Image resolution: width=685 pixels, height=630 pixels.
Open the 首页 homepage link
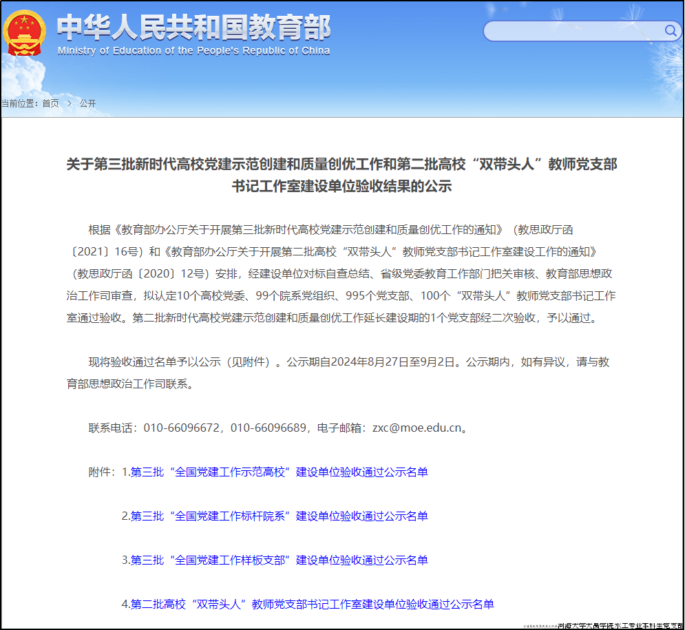50,102
